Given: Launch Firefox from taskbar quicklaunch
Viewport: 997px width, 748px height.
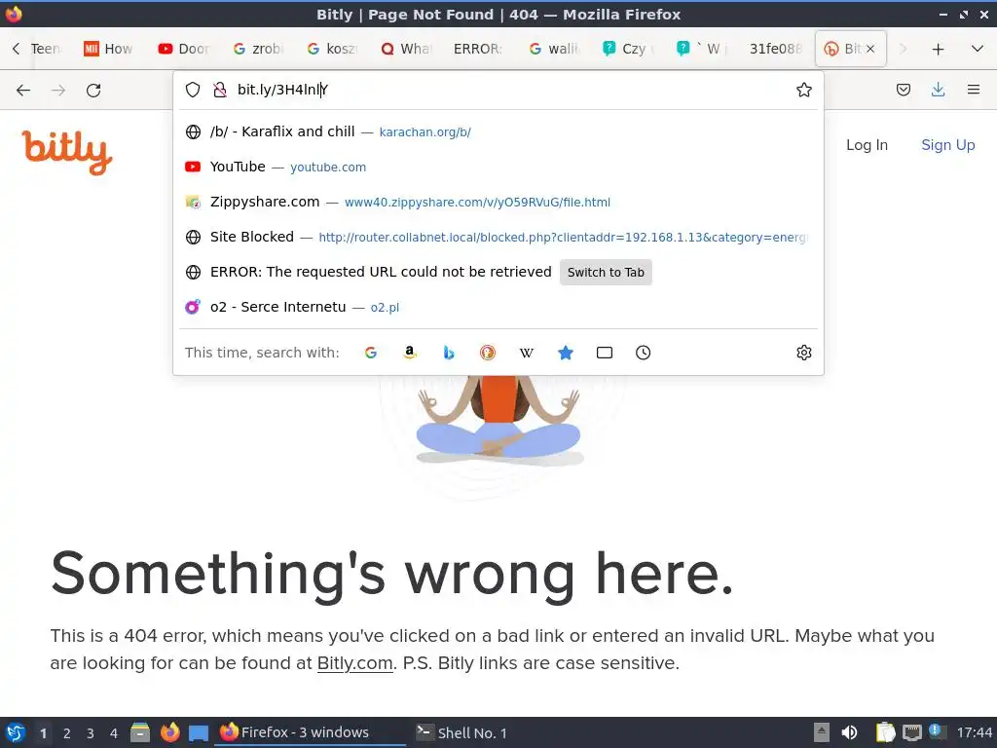Looking at the screenshot, I should (x=169, y=732).
